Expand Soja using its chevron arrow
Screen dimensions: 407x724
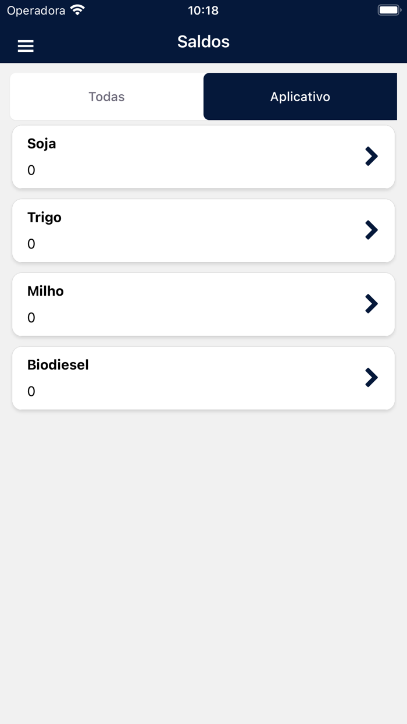(371, 156)
